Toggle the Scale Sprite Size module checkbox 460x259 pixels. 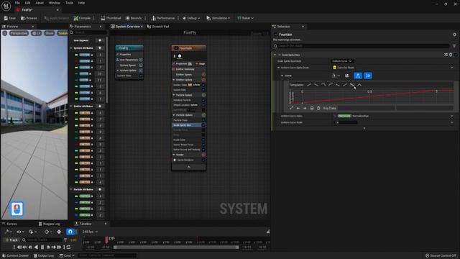[203, 125]
